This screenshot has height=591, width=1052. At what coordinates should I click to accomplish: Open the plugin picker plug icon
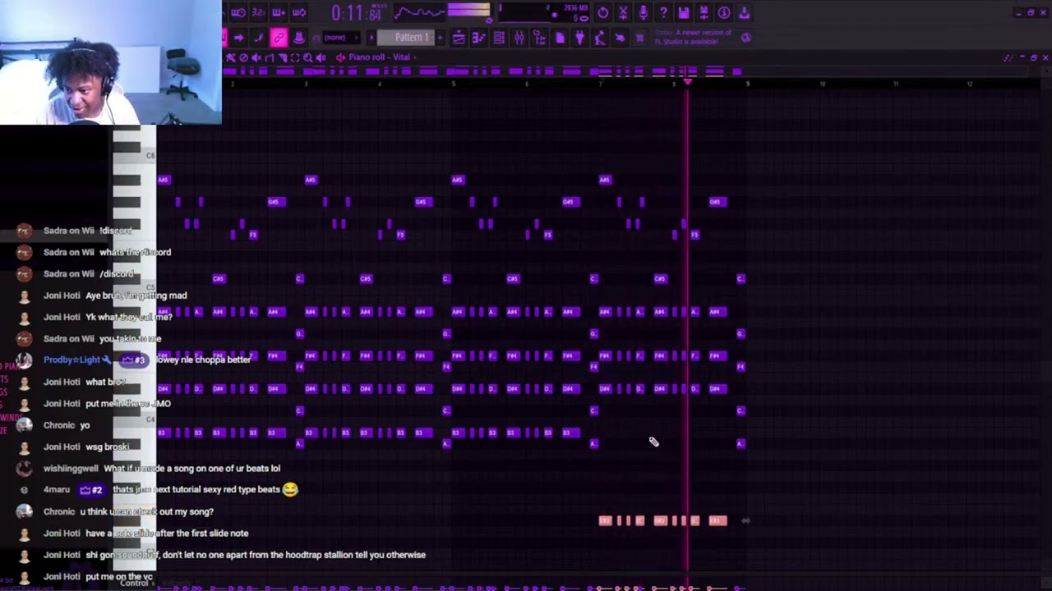pyautogui.click(x=579, y=38)
